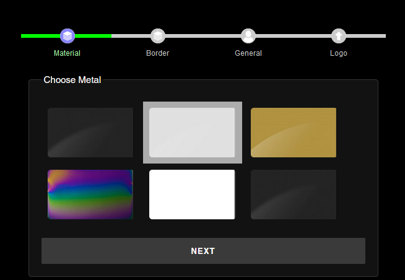The height and width of the screenshot is (280, 405).
Task: Choose the rainbow iridescent metal swatch
Action: [x=90, y=195]
